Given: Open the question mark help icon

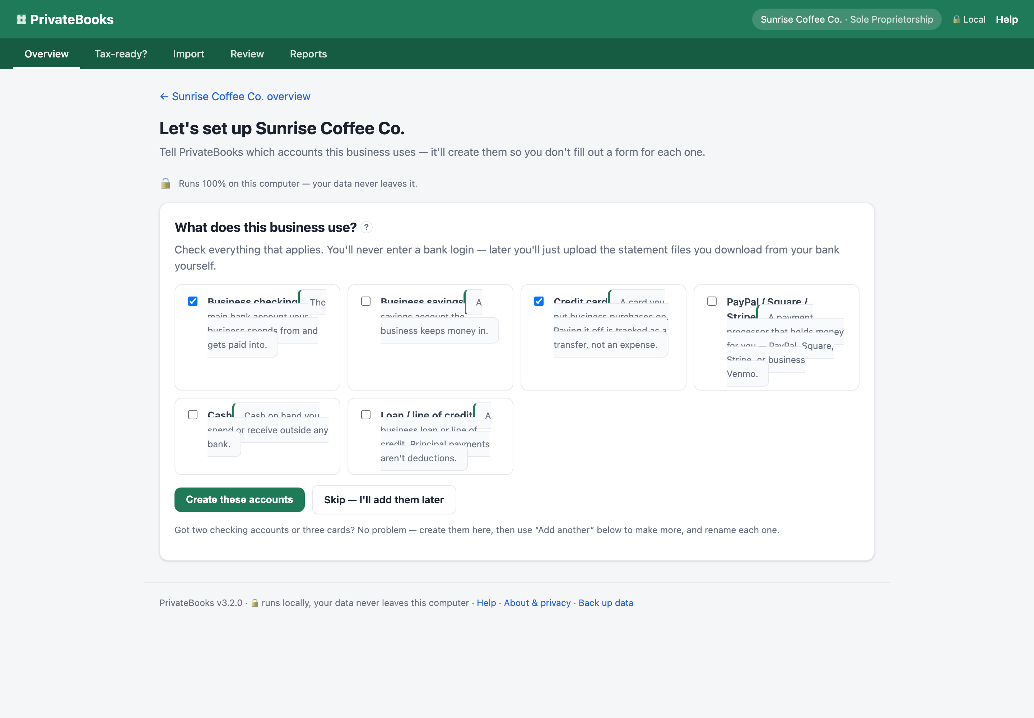Looking at the screenshot, I should tap(367, 228).
